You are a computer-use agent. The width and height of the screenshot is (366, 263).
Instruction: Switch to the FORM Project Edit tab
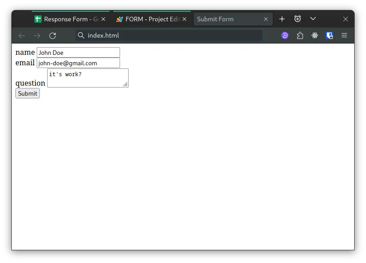[149, 19]
